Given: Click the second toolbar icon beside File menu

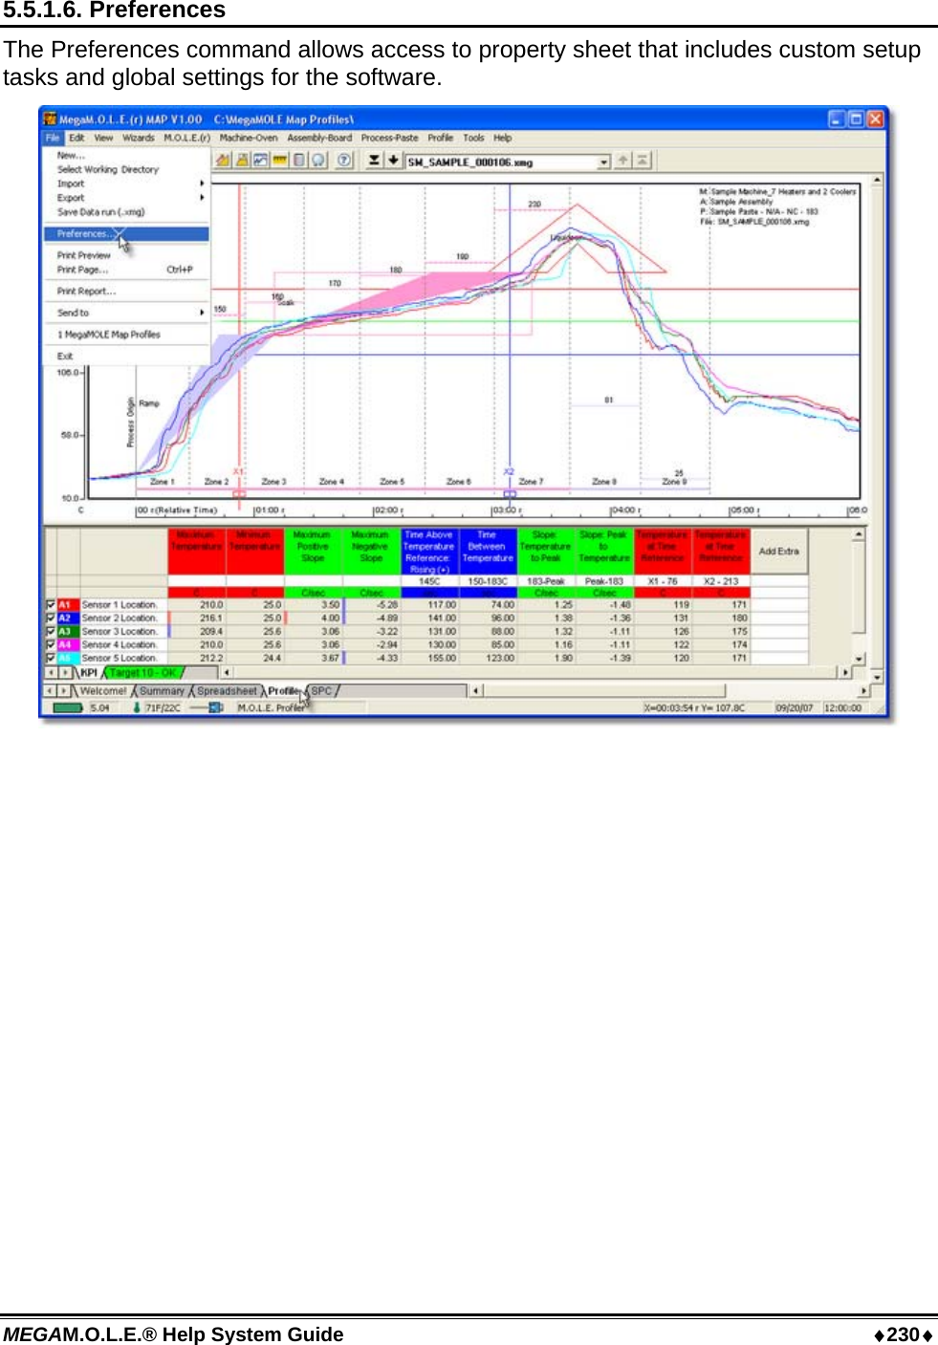Looking at the screenshot, I should (x=242, y=161).
